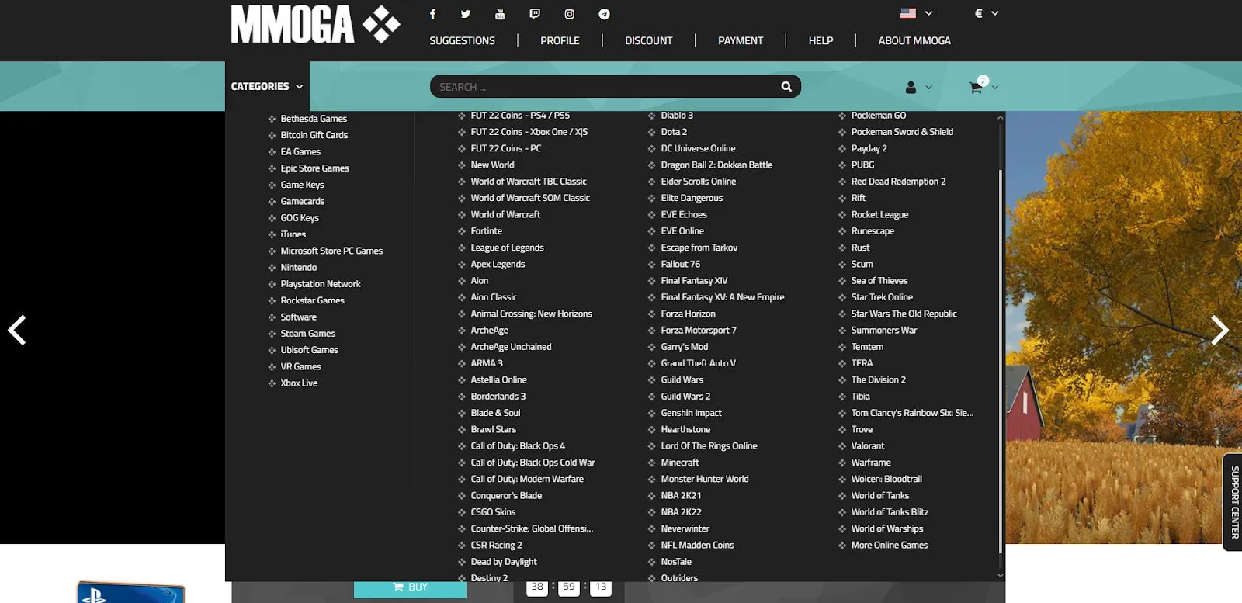Open NFL Madden Coins link
This screenshot has height=603, width=1242.
pos(697,546)
